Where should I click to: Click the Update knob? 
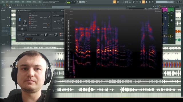click(23, 35)
